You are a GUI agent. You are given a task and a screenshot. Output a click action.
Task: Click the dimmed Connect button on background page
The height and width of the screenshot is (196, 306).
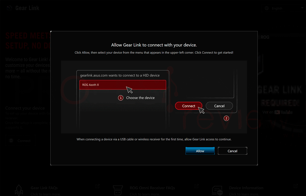point(20,141)
